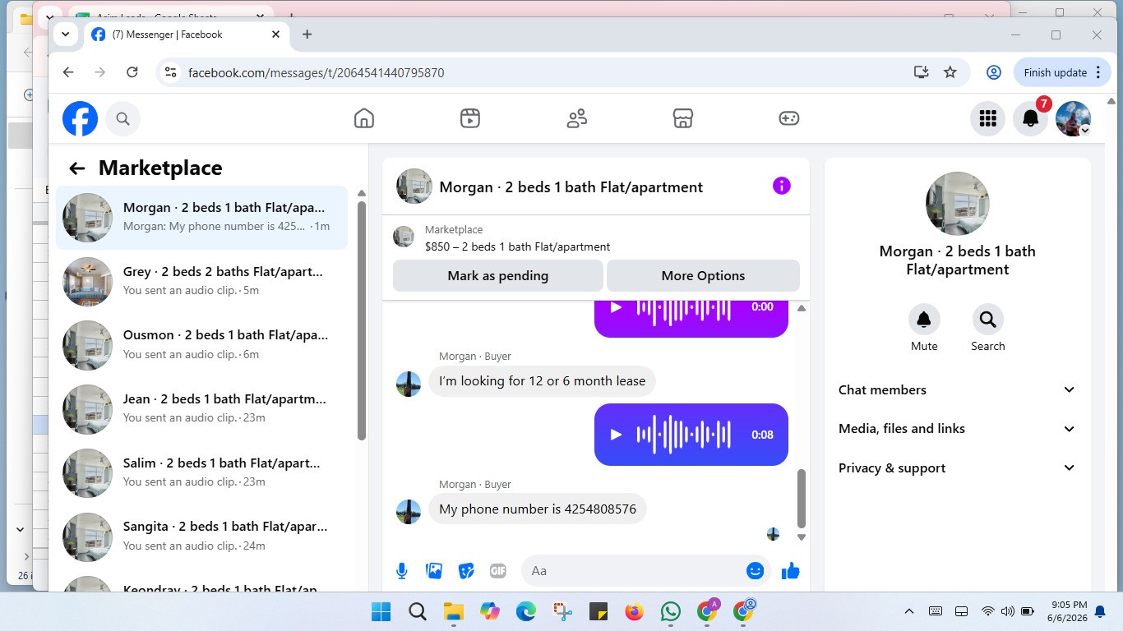Viewport: 1123px width, 631px height.
Task: Open Facebook search magnifier
Action: click(122, 119)
